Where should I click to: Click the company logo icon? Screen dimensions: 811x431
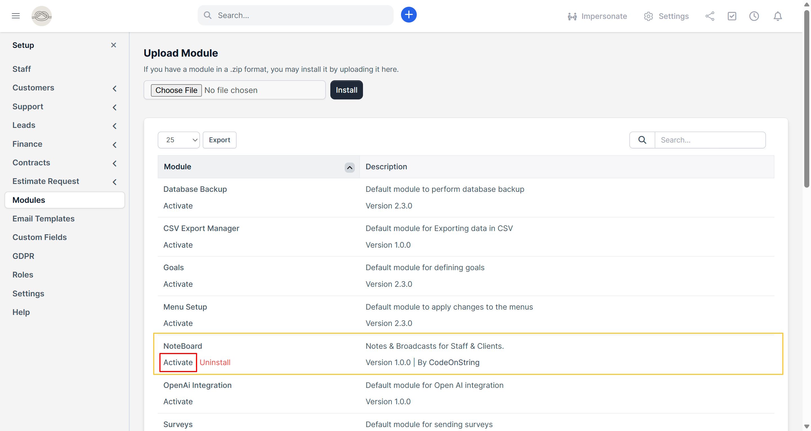pos(42,16)
